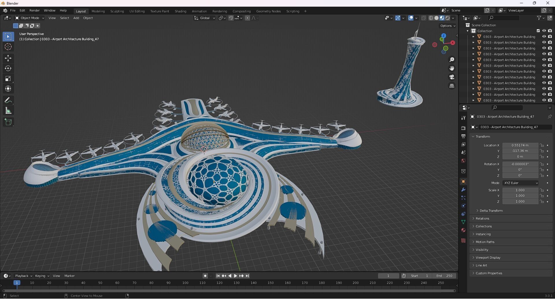Image resolution: width=555 pixels, height=301 pixels.
Task: Open the viewport Options button
Action: pyautogui.click(x=447, y=26)
